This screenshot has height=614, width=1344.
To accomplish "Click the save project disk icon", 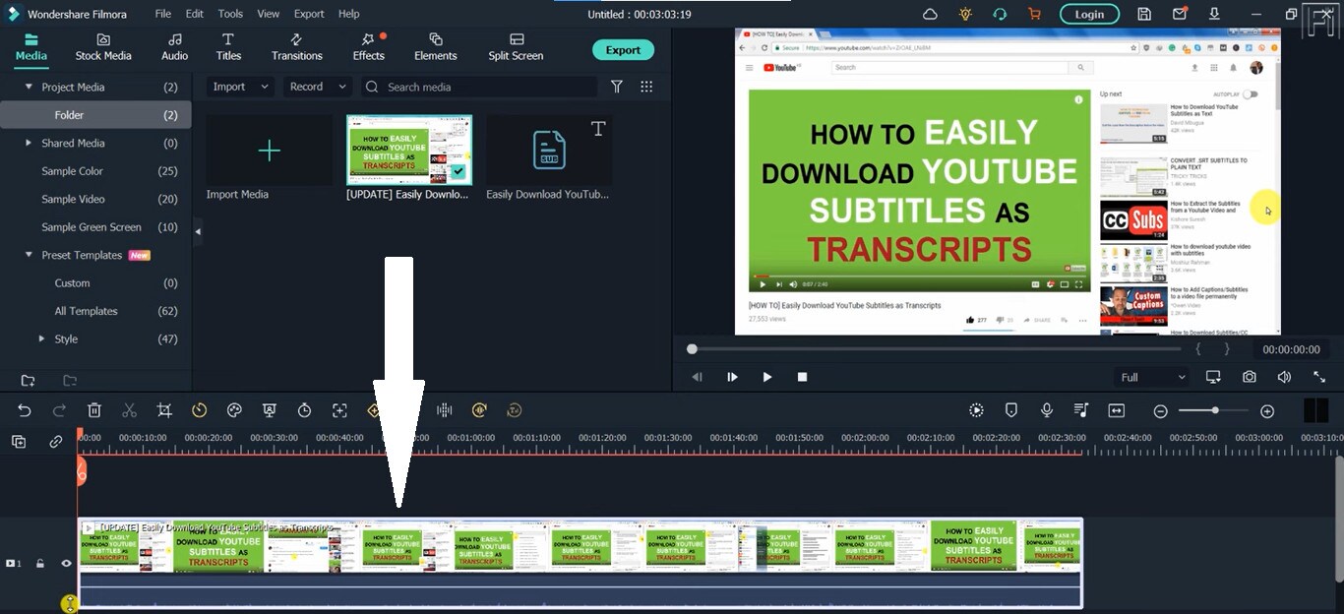I will (x=1144, y=14).
